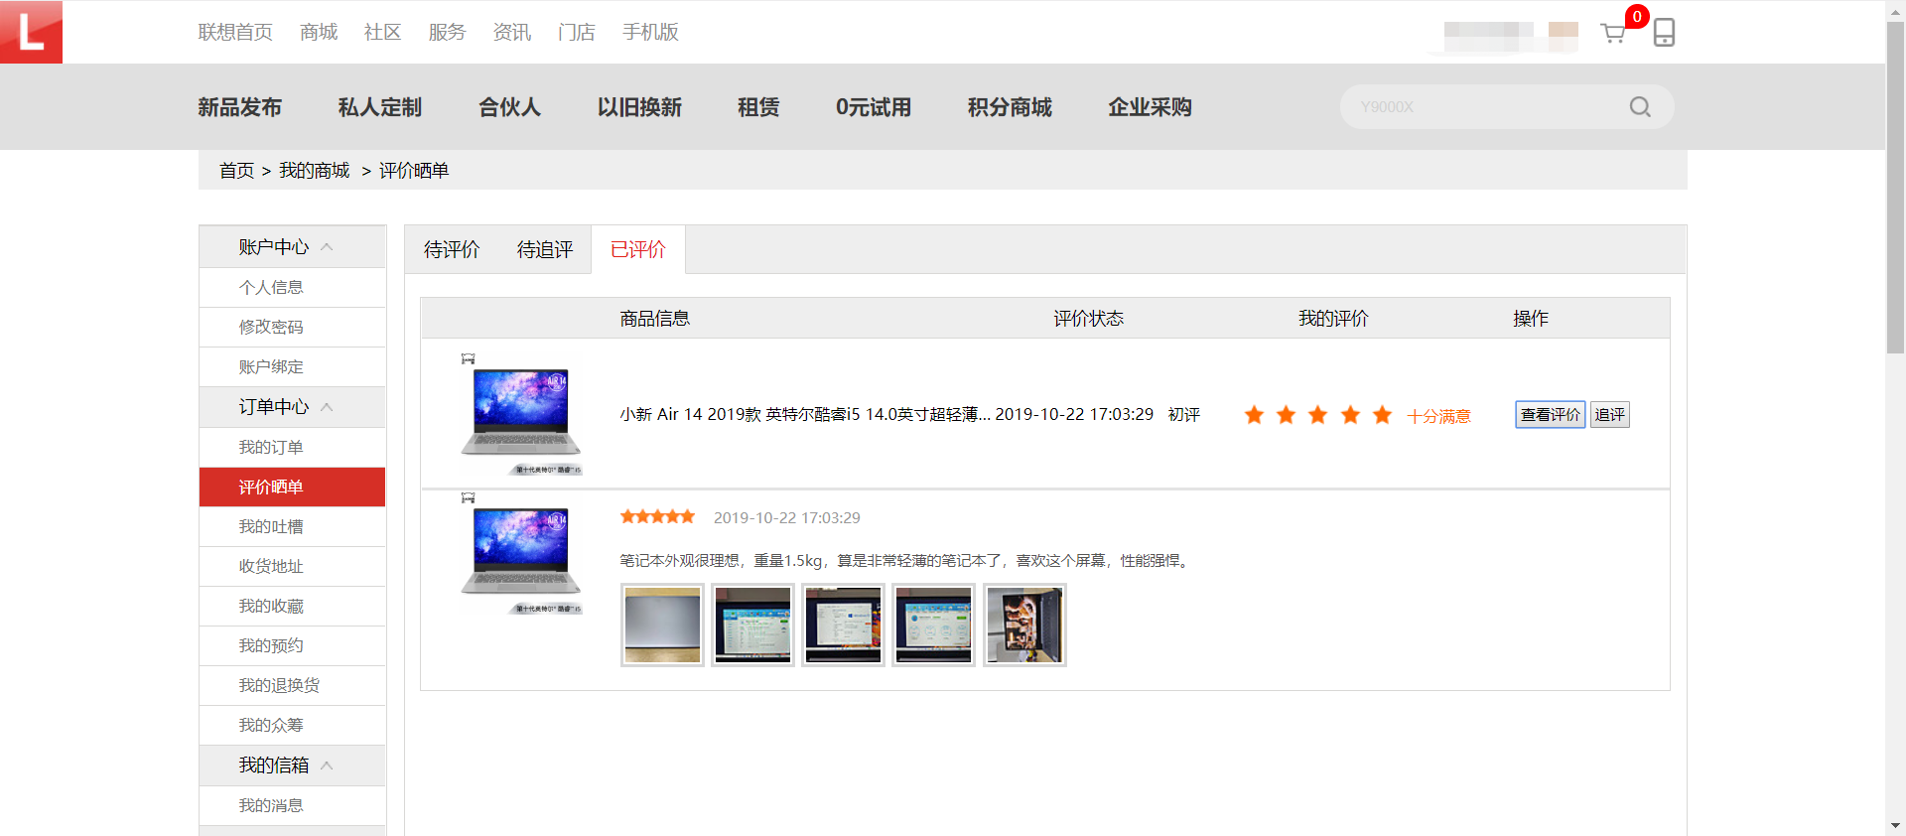Open 我的订单 in sidebar
The height and width of the screenshot is (836, 1906).
(292, 448)
